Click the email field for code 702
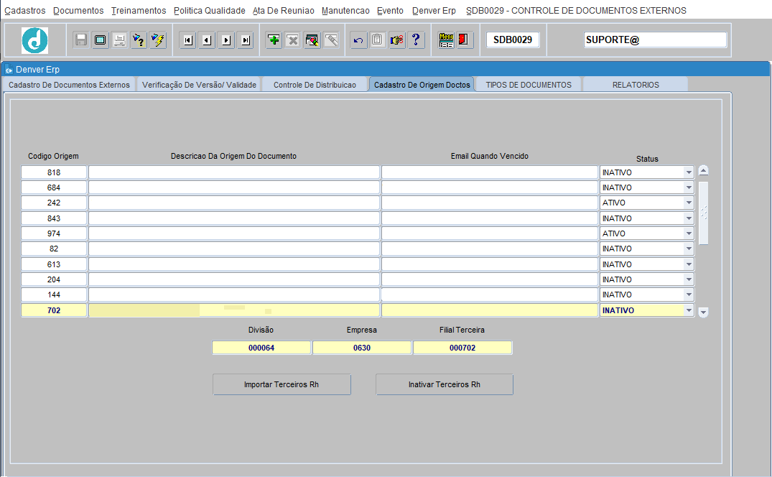The width and height of the screenshot is (772, 477). coord(489,310)
